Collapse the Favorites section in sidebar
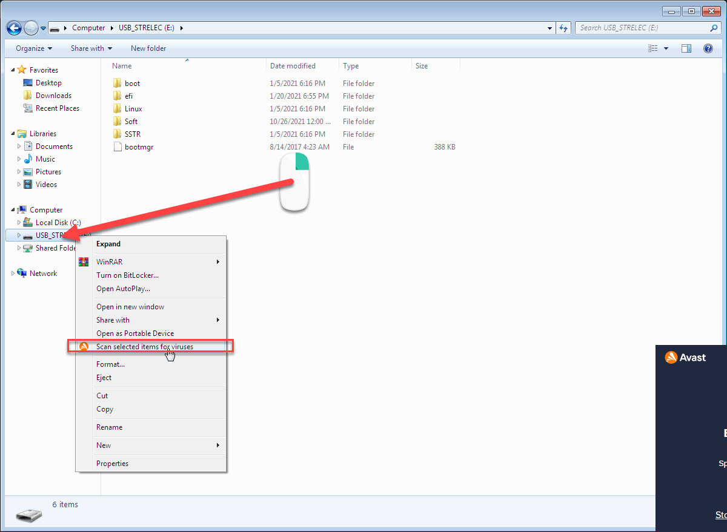 13,70
